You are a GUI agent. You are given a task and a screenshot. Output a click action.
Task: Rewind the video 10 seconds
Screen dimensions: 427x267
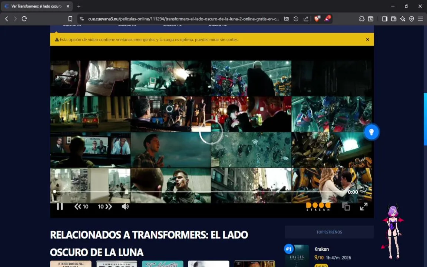click(x=81, y=207)
